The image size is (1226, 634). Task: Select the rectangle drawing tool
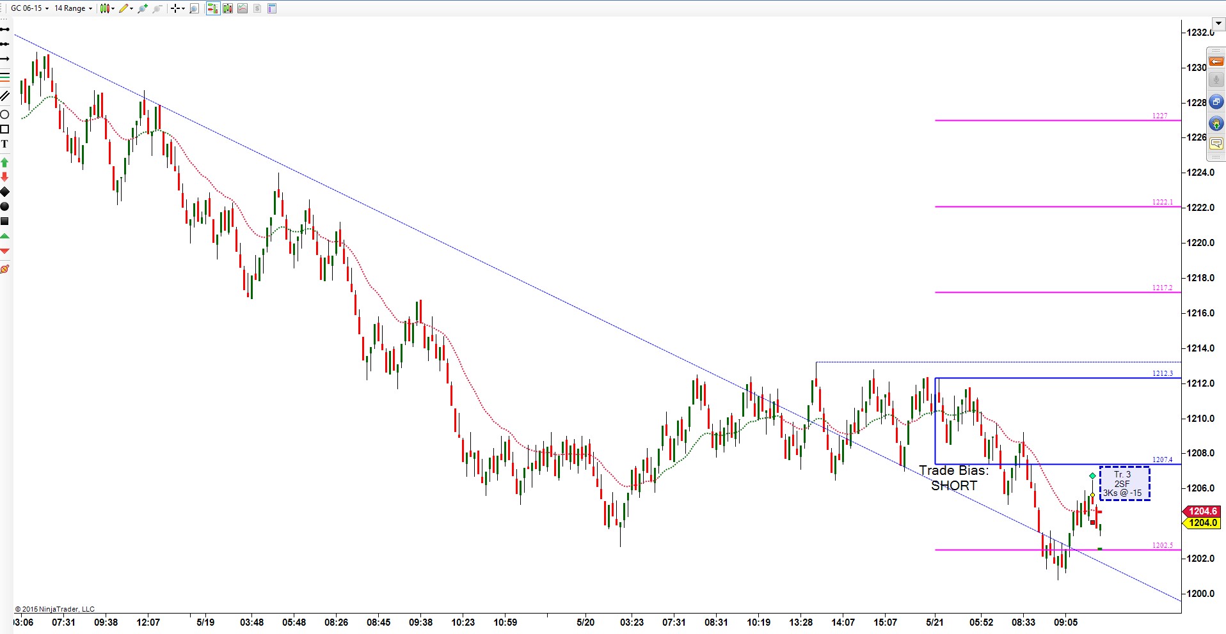[x=4, y=129]
